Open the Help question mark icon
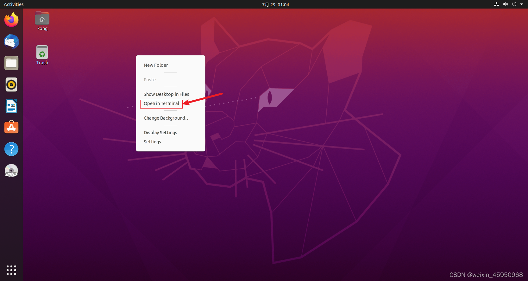 coord(11,149)
